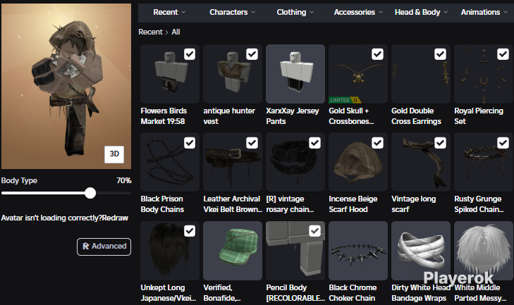Open the Royal Piercing Set name link

point(479,116)
